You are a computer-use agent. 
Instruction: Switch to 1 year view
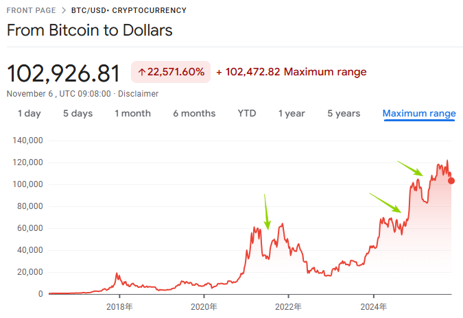click(292, 113)
